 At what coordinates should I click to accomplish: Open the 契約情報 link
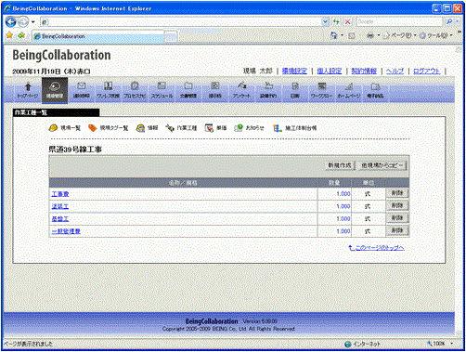pos(364,71)
